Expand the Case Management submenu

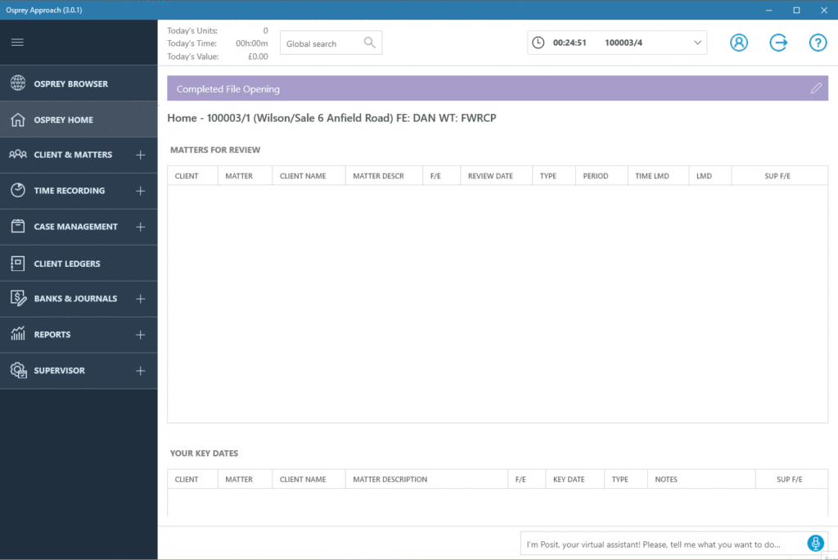(141, 227)
